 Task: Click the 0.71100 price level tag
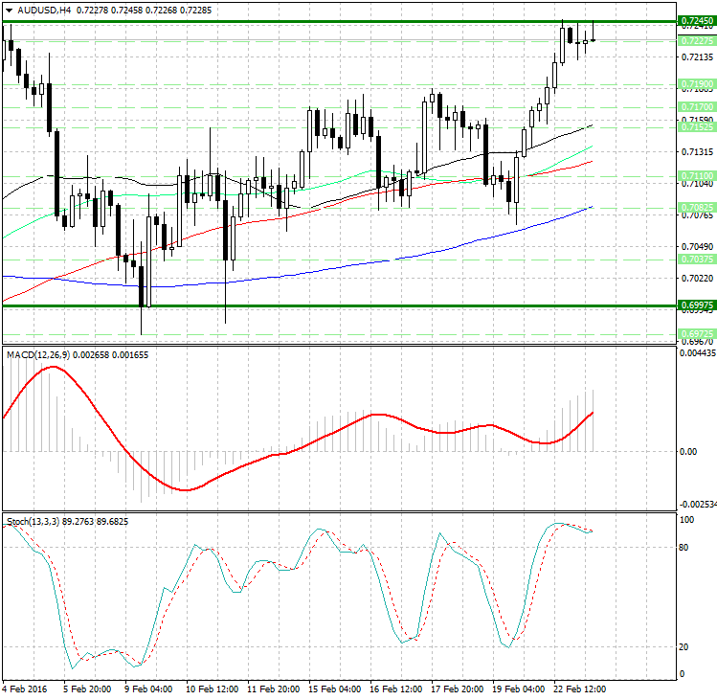pos(696,175)
